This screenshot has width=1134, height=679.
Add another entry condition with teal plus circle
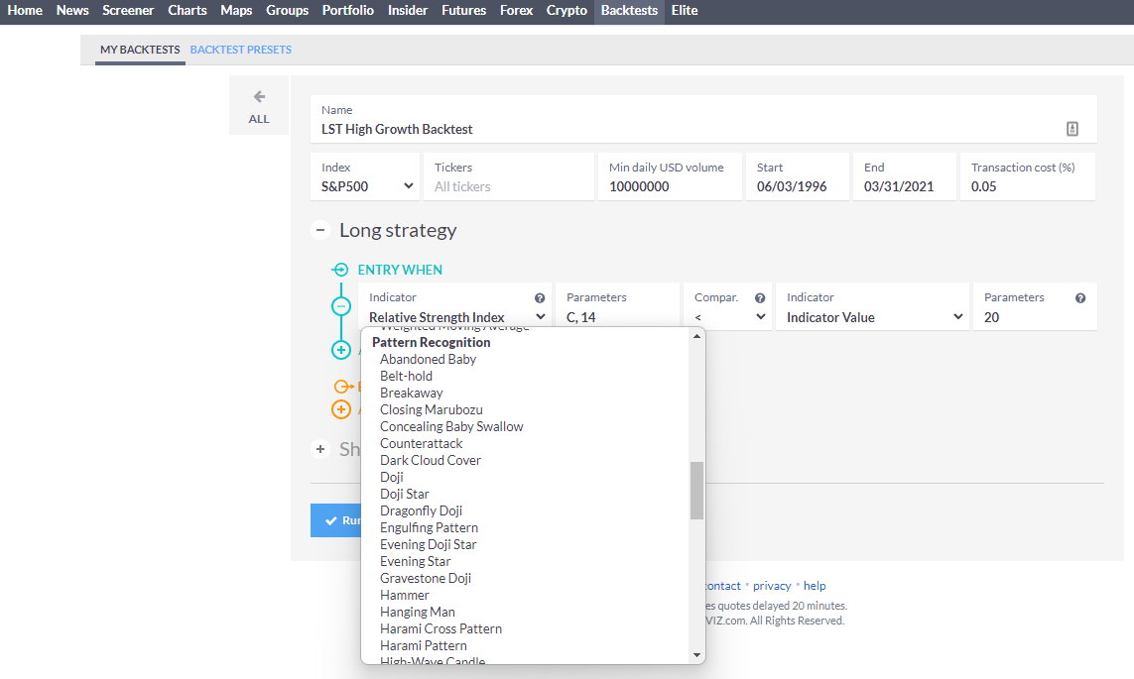pyautogui.click(x=341, y=349)
